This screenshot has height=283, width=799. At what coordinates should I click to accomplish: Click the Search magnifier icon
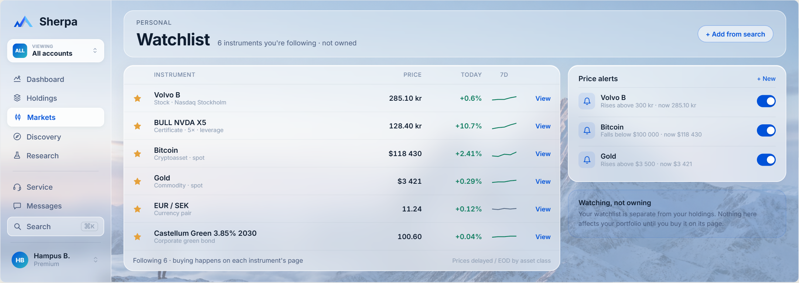pyautogui.click(x=17, y=227)
